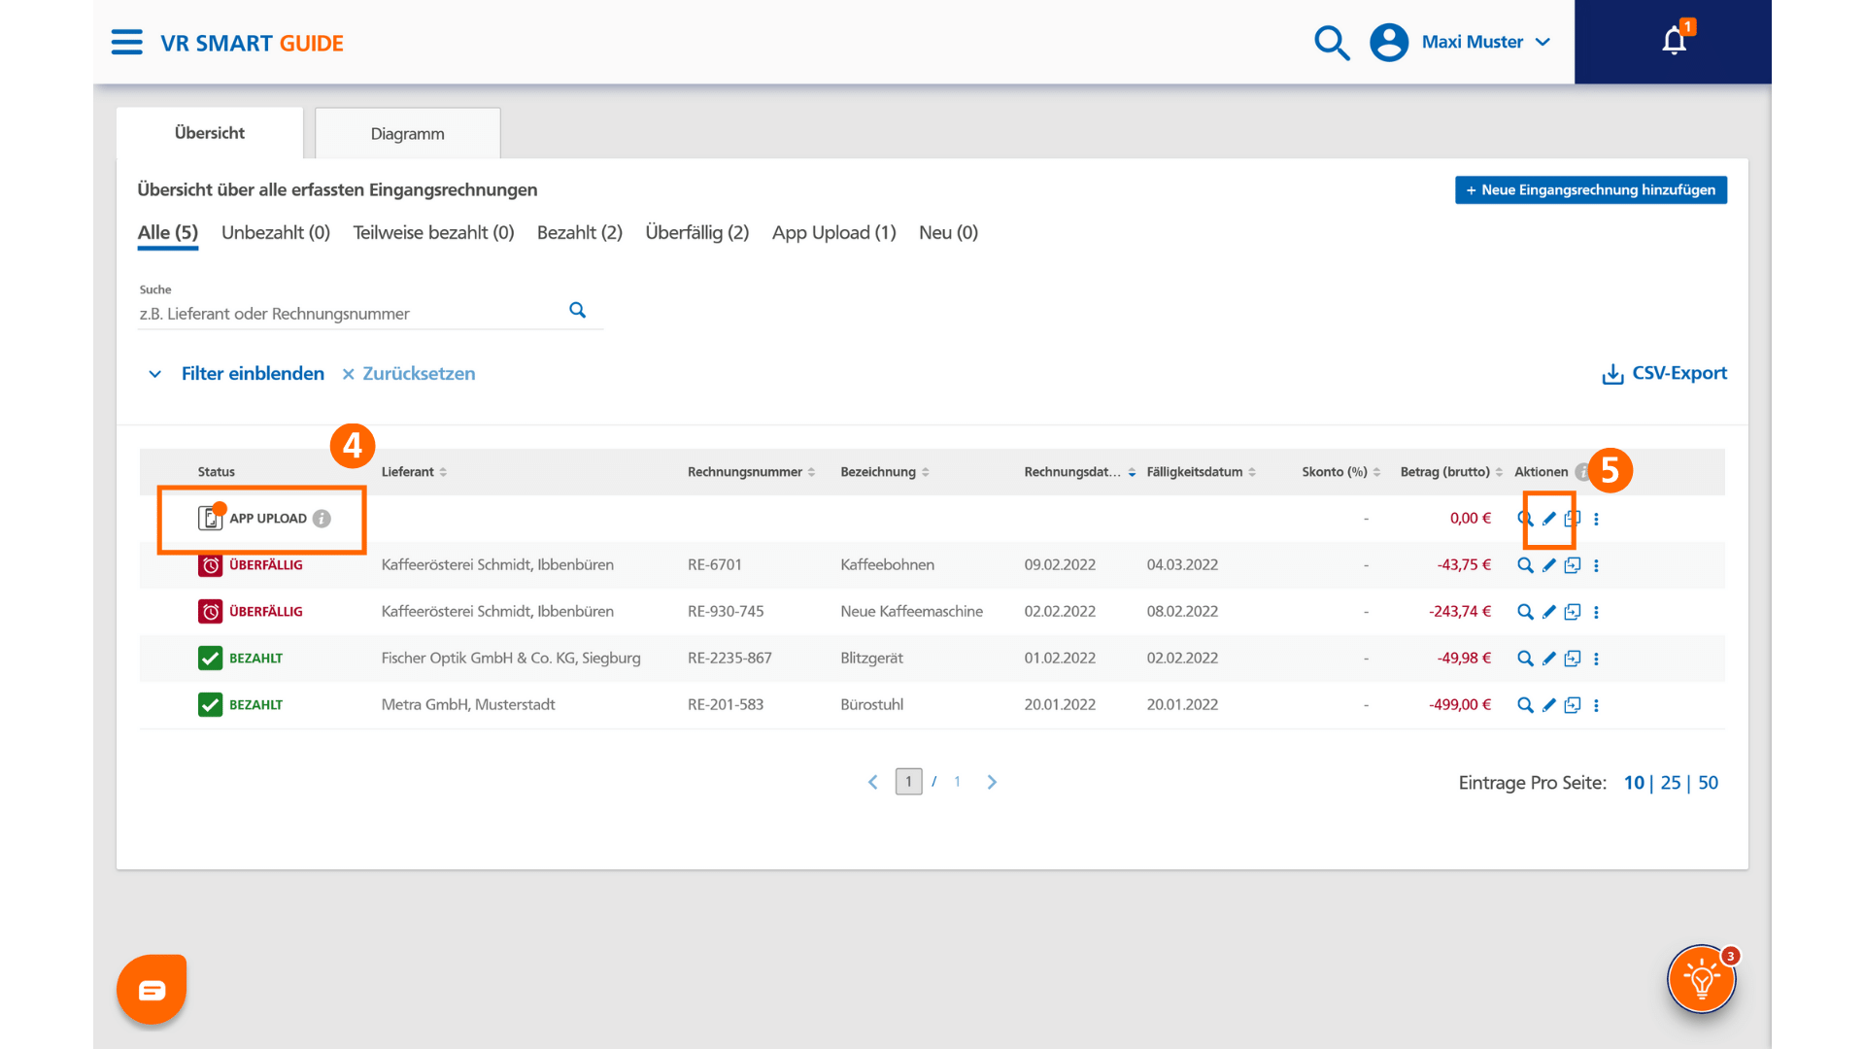Show App Upload (1) invoices

point(834,233)
